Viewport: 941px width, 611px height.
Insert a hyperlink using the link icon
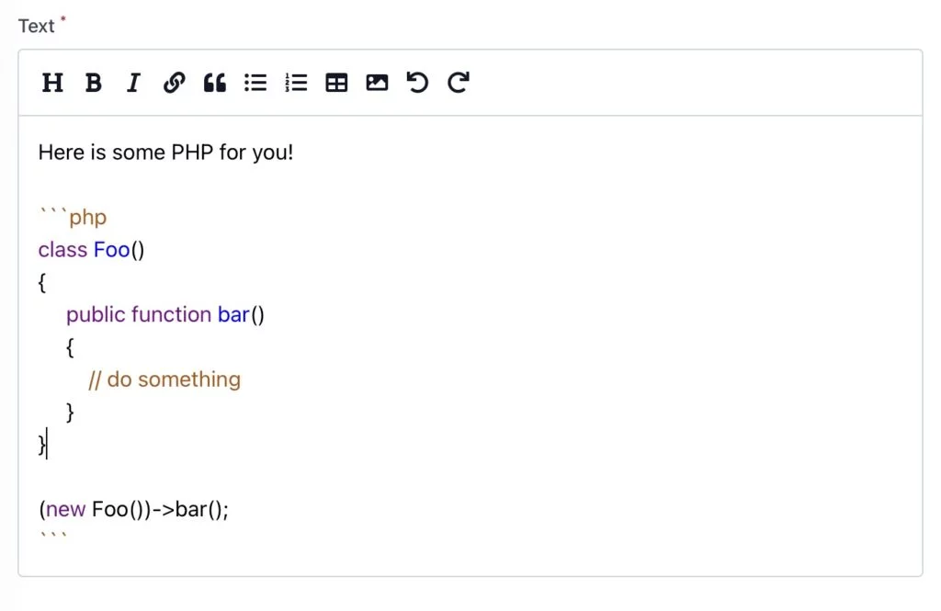tap(174, 82)
